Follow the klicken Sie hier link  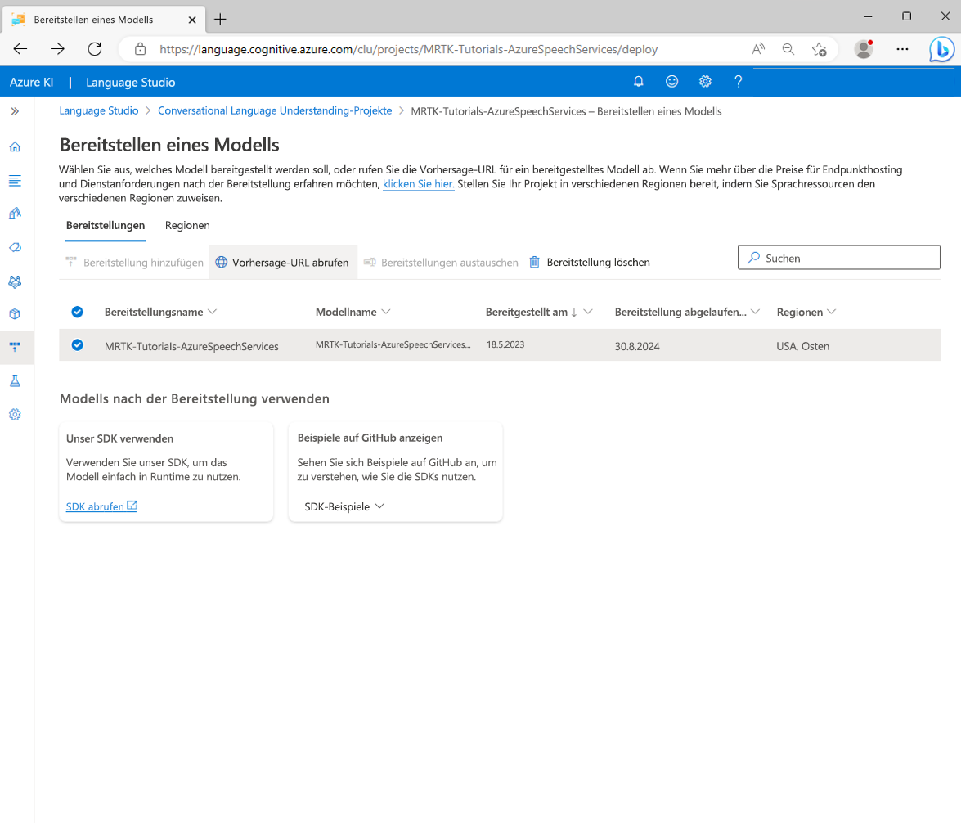pos(419,184)
